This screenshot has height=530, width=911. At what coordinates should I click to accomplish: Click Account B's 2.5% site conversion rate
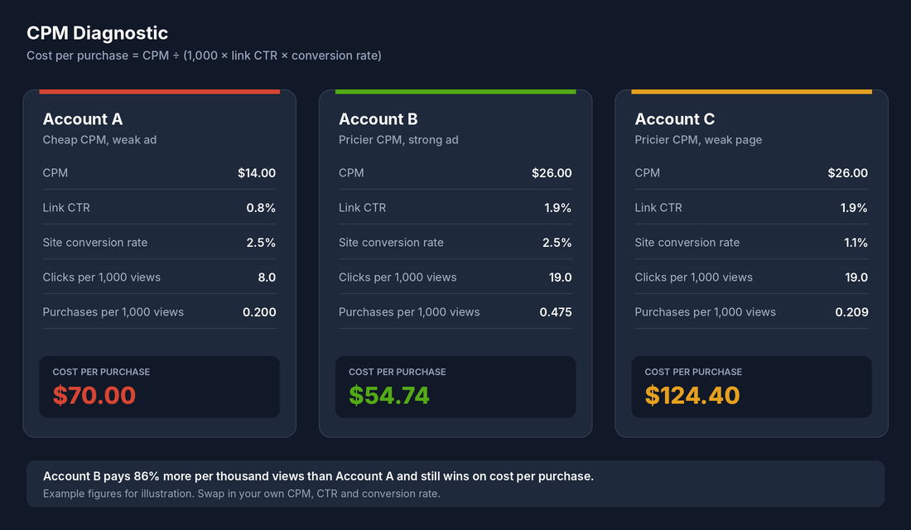click(x=557, y=243)
